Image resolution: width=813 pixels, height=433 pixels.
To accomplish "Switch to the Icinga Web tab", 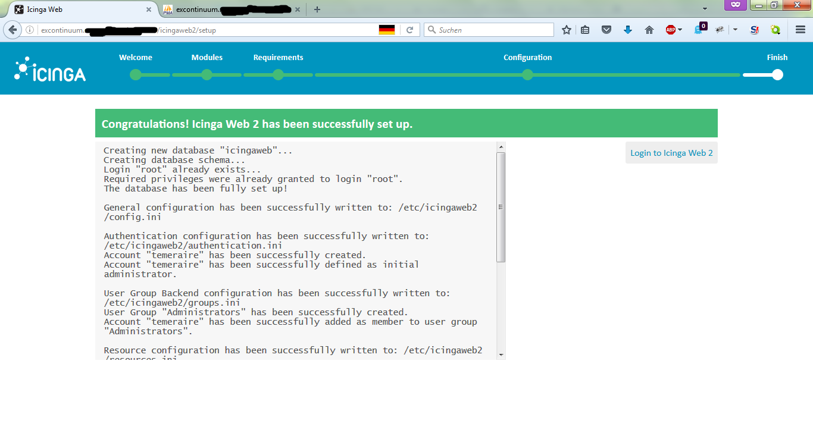I will pos(83,10).
